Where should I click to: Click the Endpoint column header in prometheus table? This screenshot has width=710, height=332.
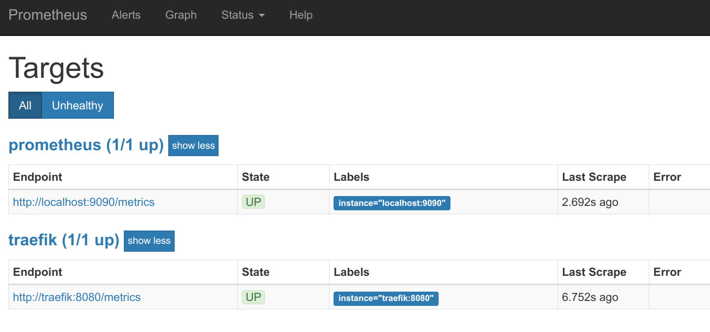click(x=37, y=177)
